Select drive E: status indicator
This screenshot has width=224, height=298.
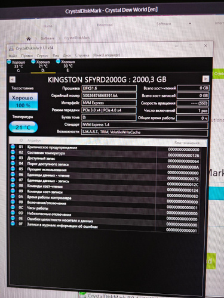pos(66,66)
